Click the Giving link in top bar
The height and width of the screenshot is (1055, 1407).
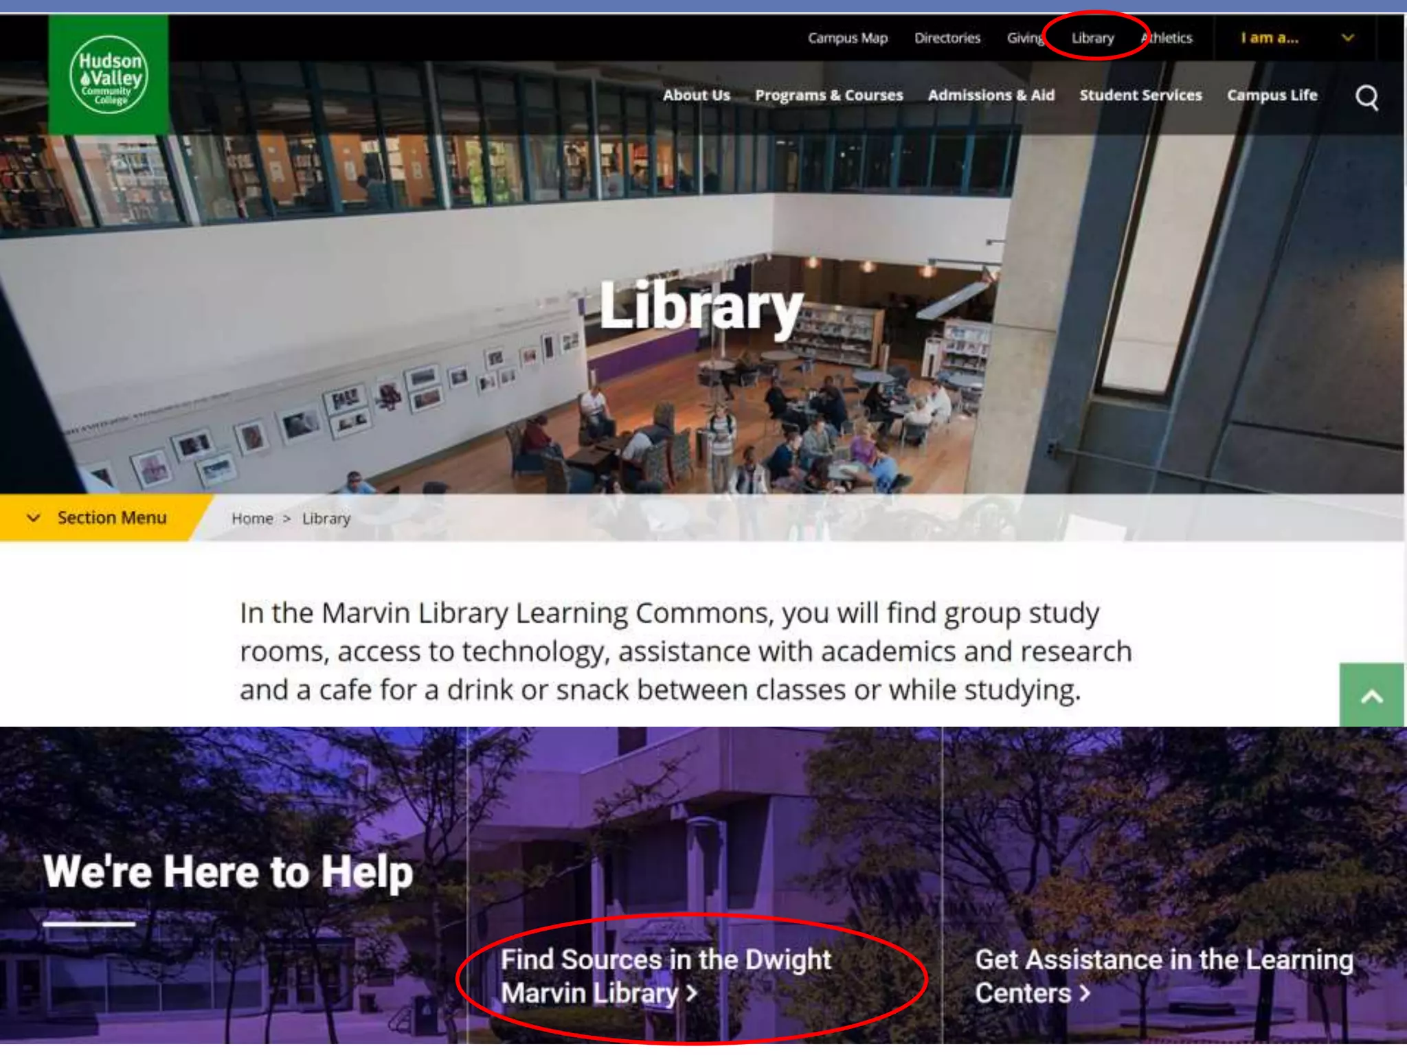tap(1025, 38)
